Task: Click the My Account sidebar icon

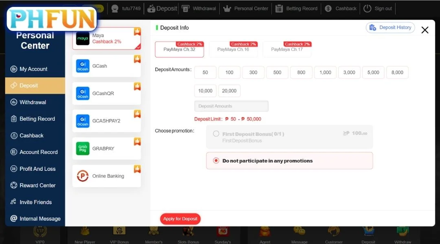Action: point(13,69)
